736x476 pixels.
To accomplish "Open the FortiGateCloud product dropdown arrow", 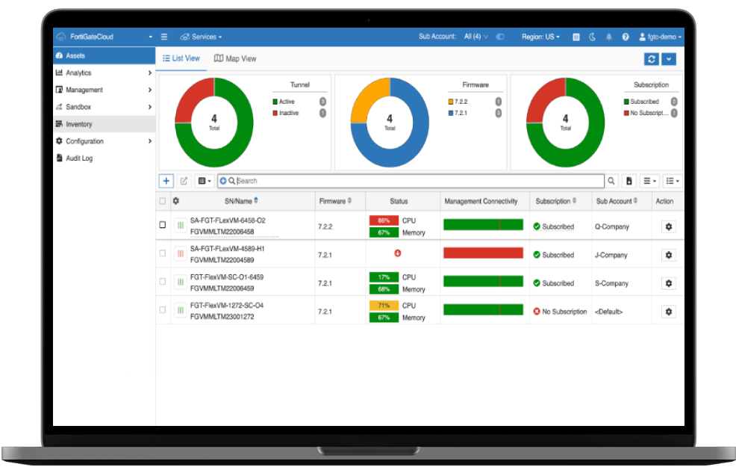I will click(150, 37).
